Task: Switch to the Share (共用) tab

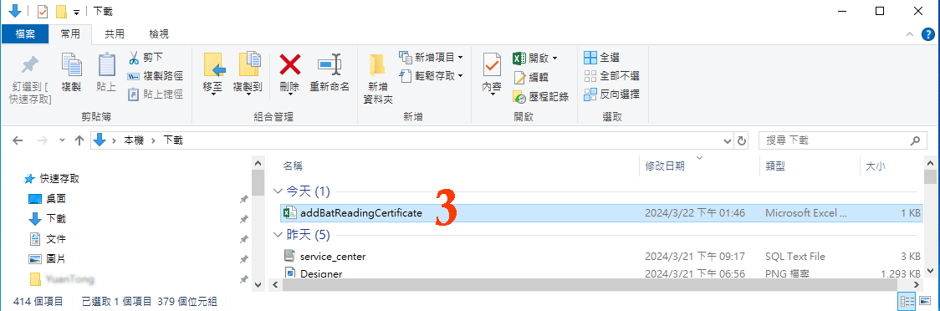Action: pos(115,34)
